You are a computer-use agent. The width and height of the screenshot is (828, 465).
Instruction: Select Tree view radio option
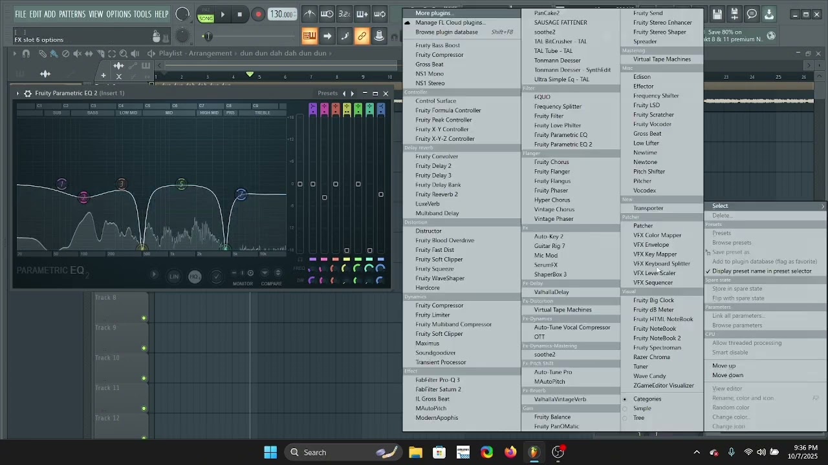(638, 418)
